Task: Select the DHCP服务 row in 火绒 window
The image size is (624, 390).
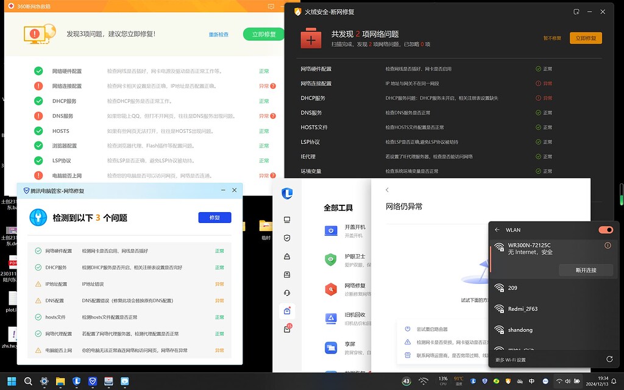Action: pyautogui.click(x=449, y=98)
